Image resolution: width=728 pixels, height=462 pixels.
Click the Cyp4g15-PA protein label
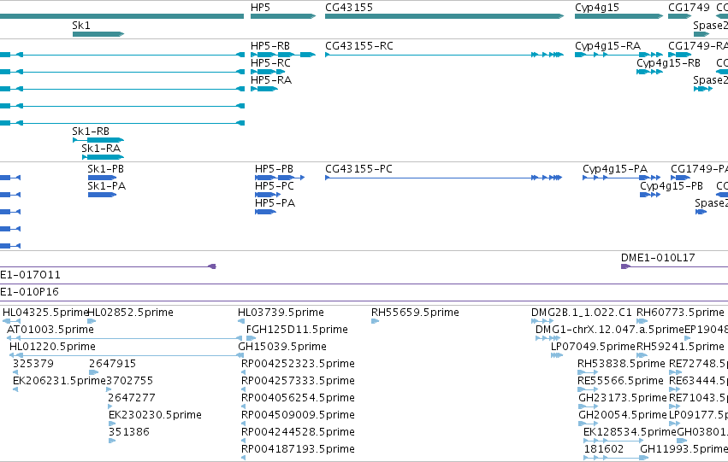tap(615, 169)
